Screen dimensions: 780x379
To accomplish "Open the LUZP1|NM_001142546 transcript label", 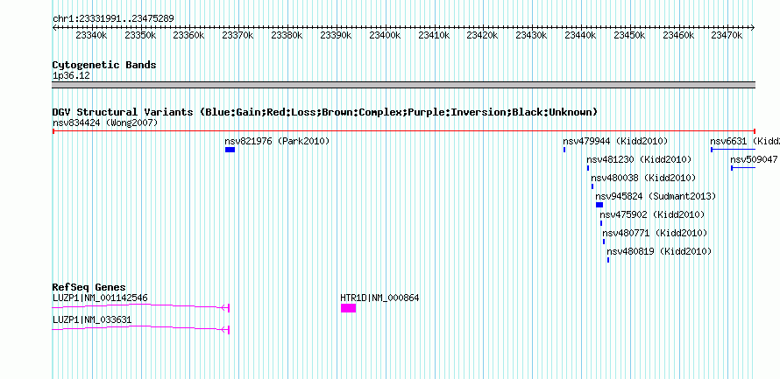I will tap(100, 298).
